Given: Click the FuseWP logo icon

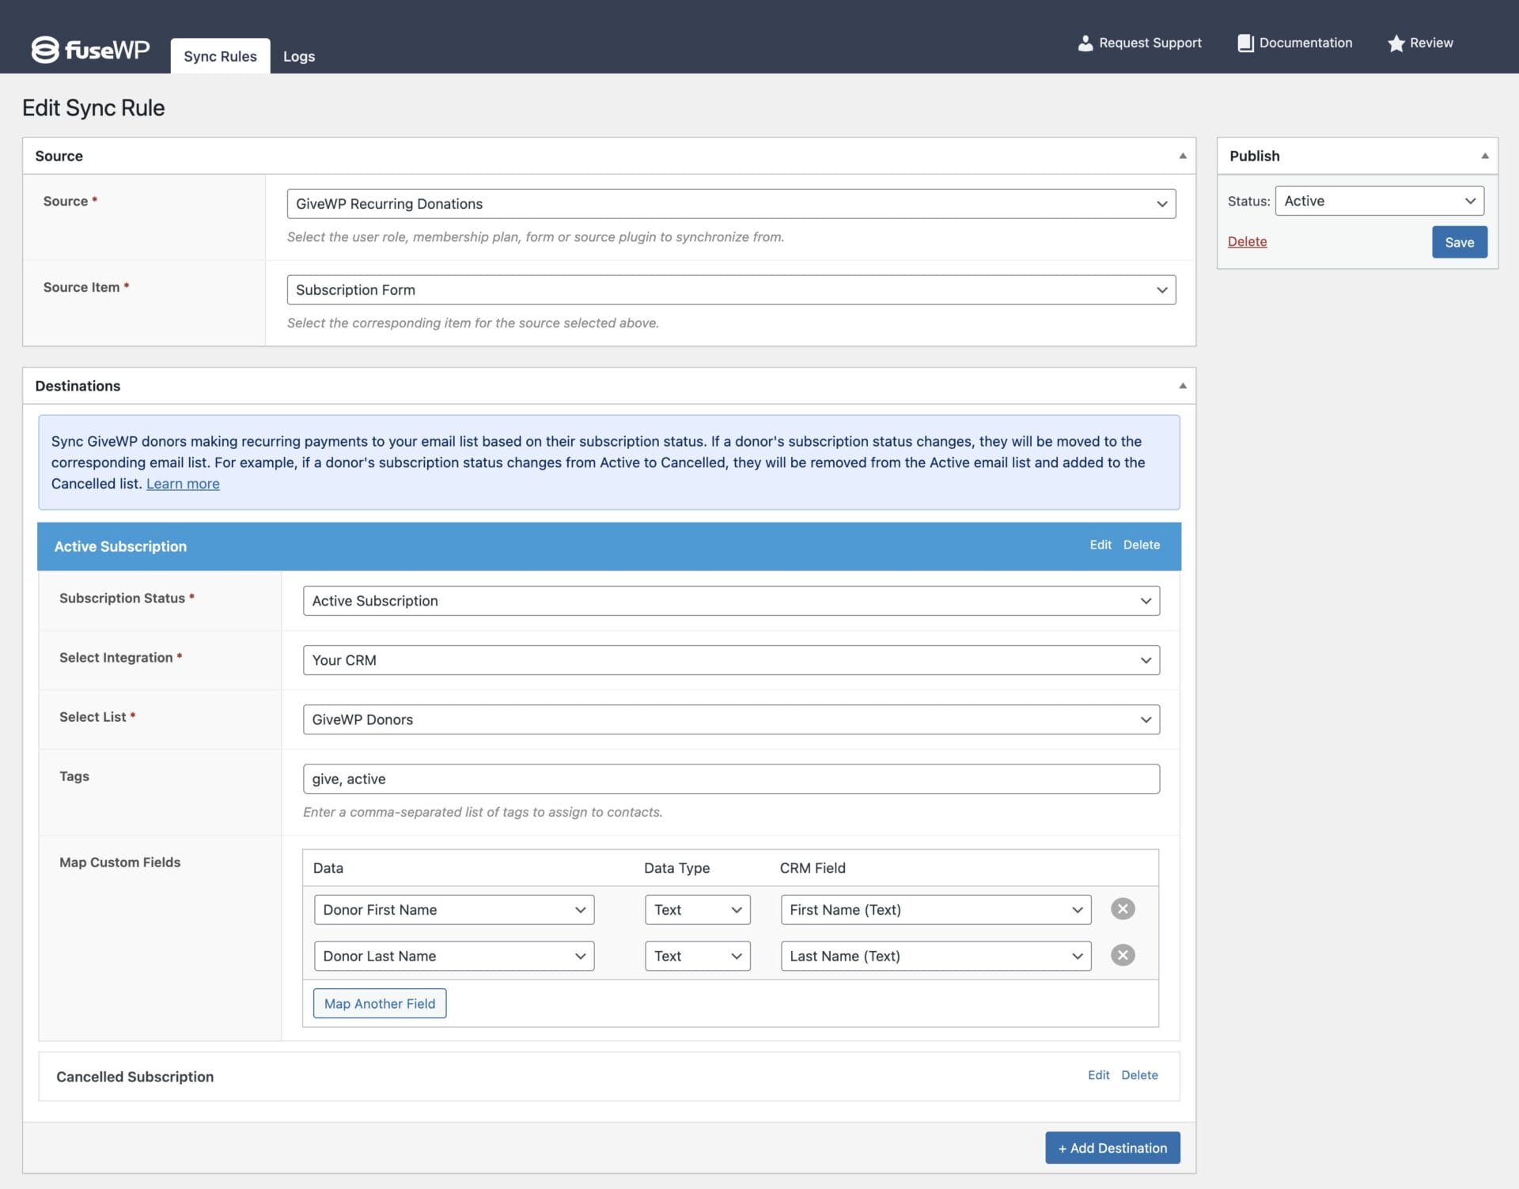Looking at the screenshot, I should [x=45, y=50].
